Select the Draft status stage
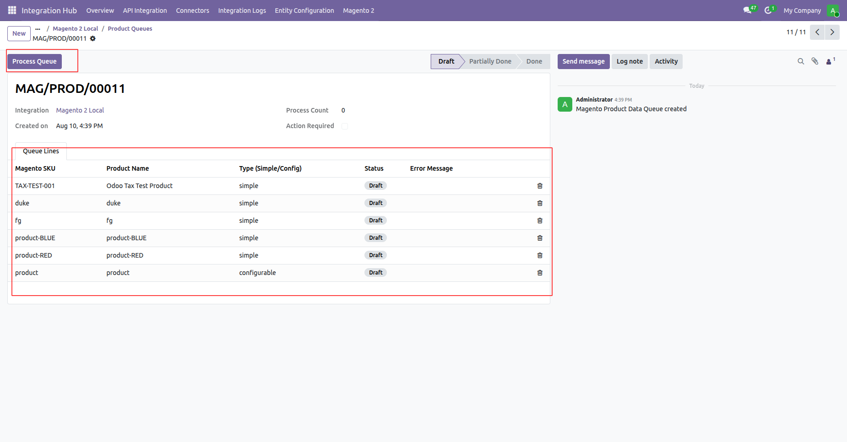Screen dimensions: 847x442 click(x=446, y=61)
